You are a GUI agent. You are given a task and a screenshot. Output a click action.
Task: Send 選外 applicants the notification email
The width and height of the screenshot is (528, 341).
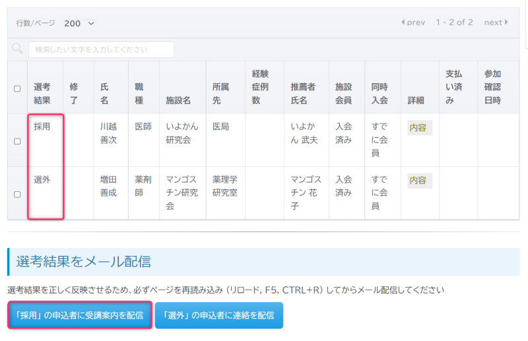219,315
